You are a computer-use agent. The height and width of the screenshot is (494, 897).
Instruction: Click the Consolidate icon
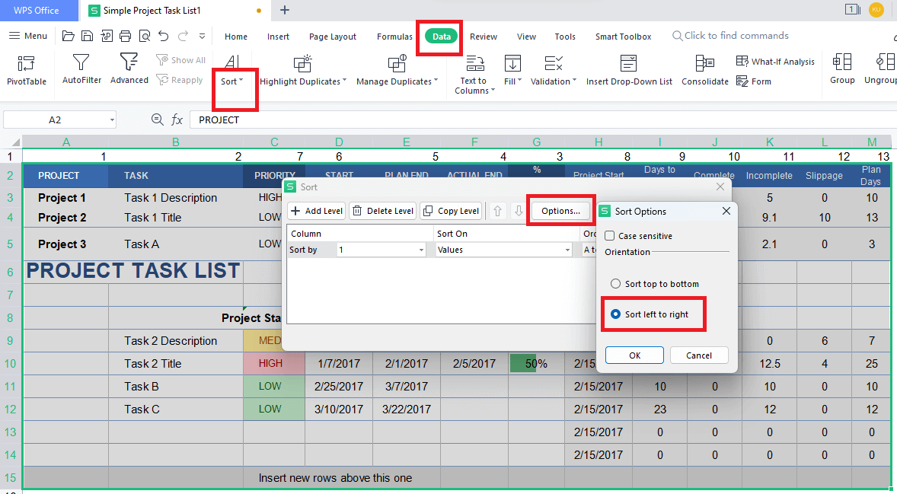[704, 64]
